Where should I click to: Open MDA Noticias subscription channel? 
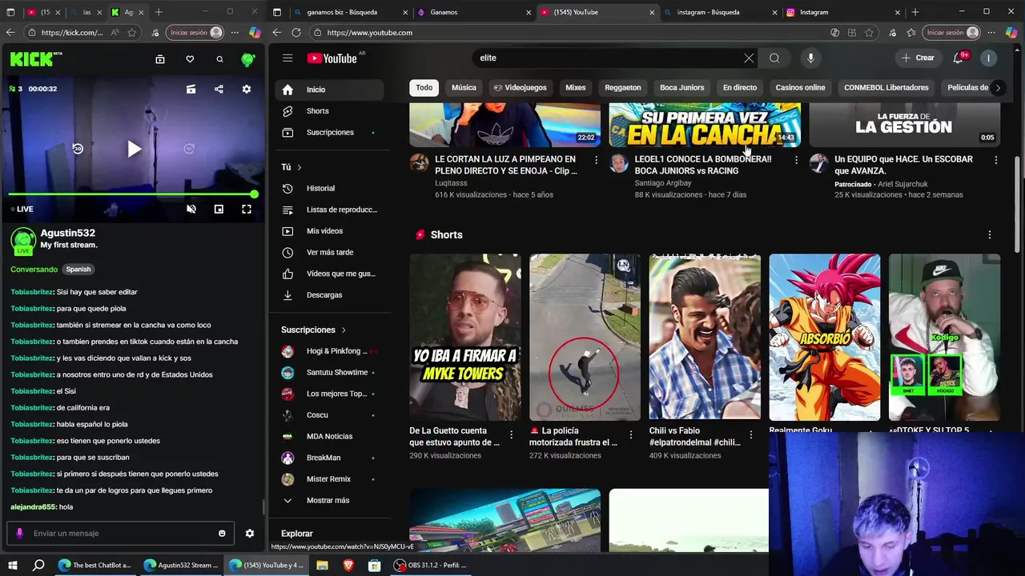point(331,436)
